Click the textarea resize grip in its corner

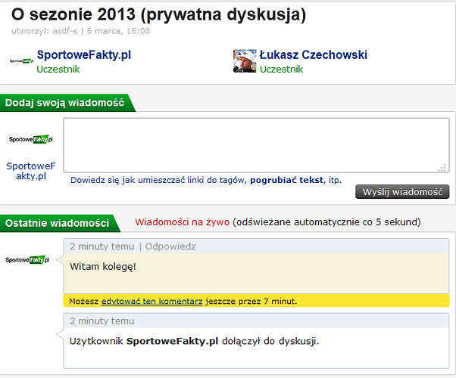442,168
